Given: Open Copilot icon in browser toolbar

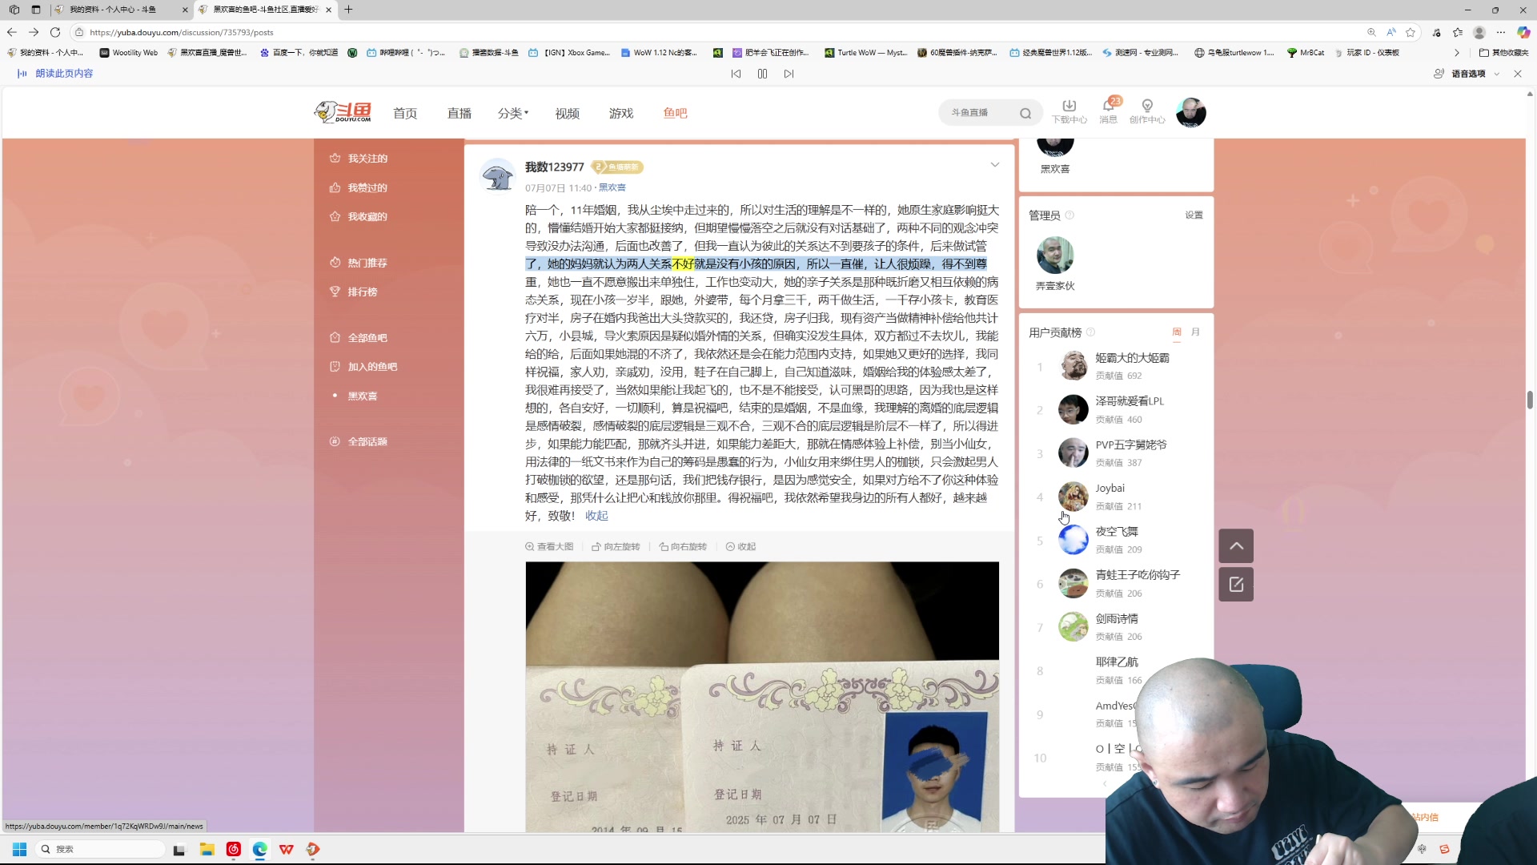Looking at the screenshot, I should click(1523, 32).
